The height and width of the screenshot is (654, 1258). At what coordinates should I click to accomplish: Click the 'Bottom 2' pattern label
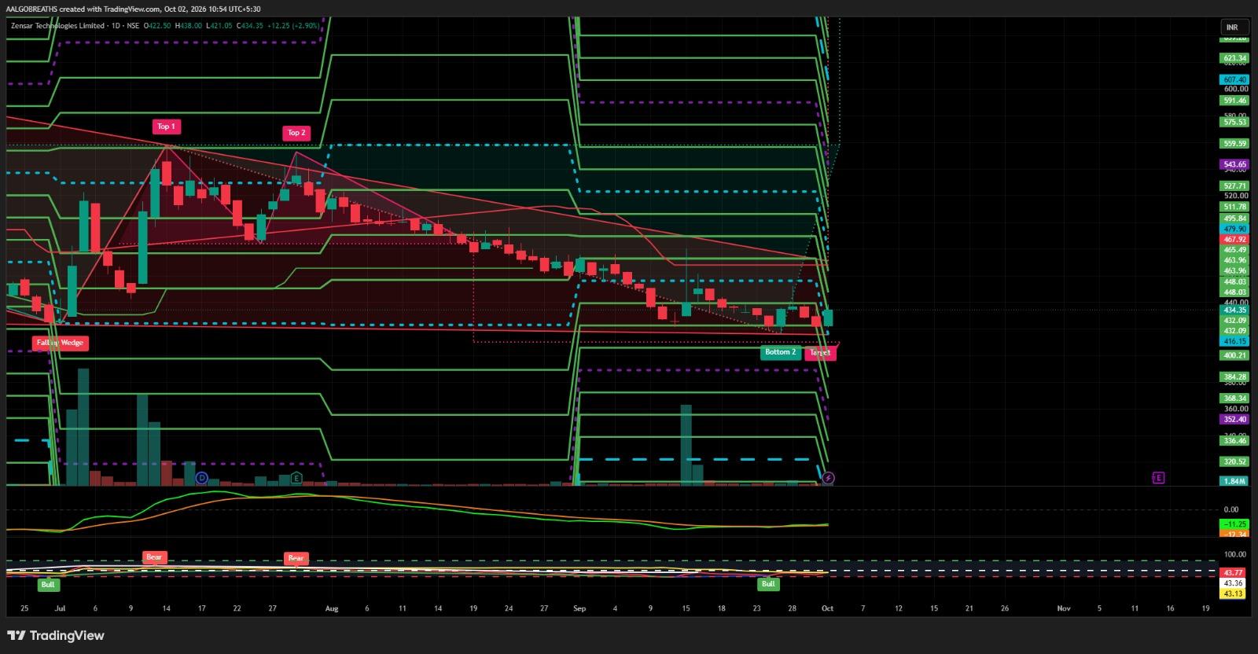tap(780, 352)
